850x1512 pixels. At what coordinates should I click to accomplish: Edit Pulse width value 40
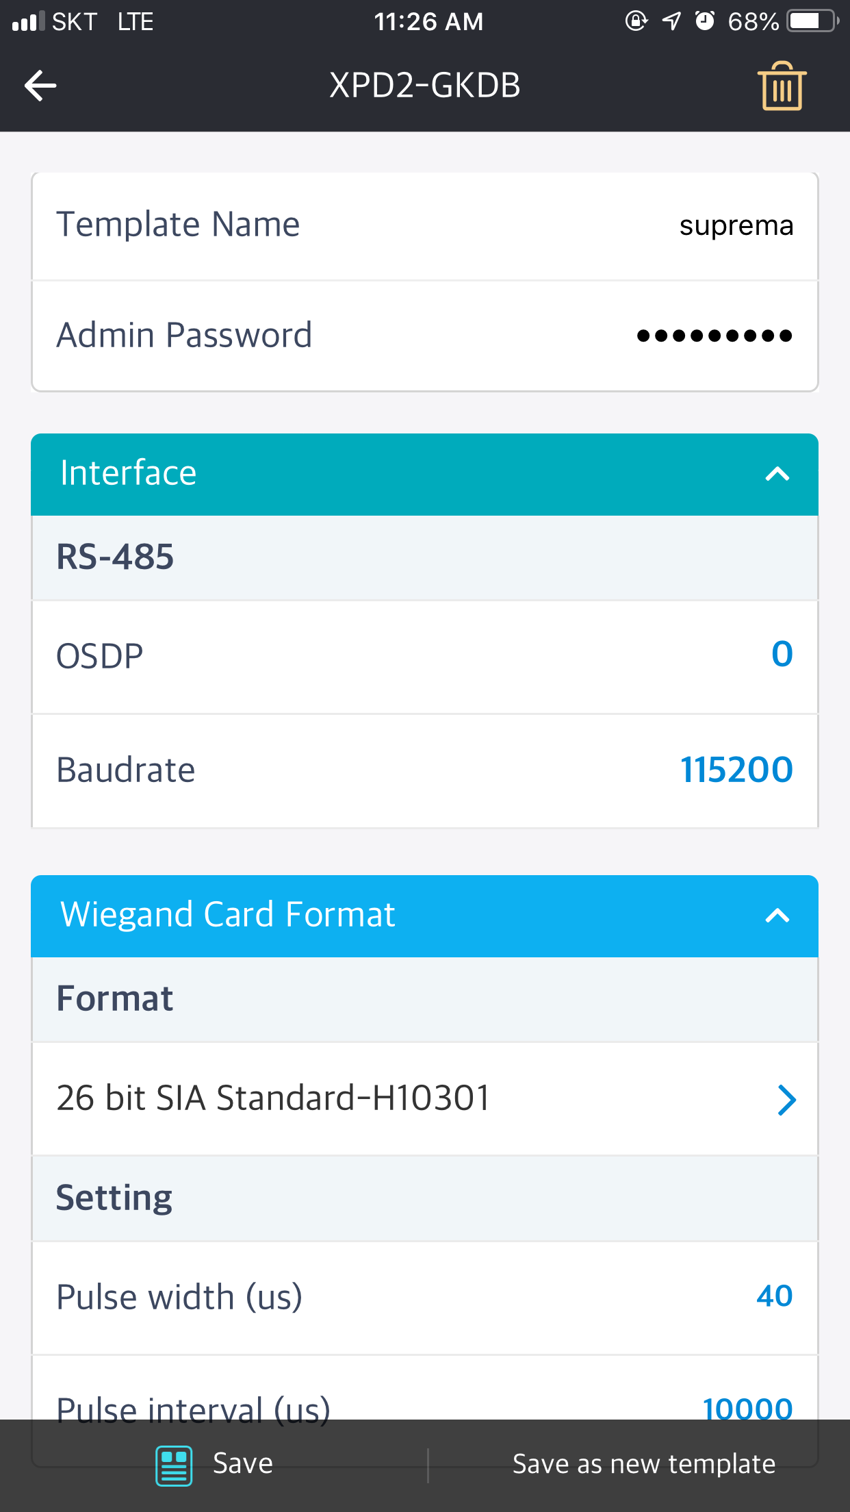click(774, 1296)
